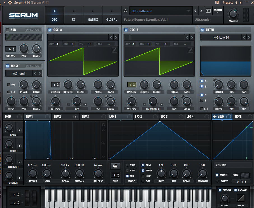The height and width of the screenshot is (208, 254).
Task: Select next OSC A wavetable arrow
Action: (116, 37)
